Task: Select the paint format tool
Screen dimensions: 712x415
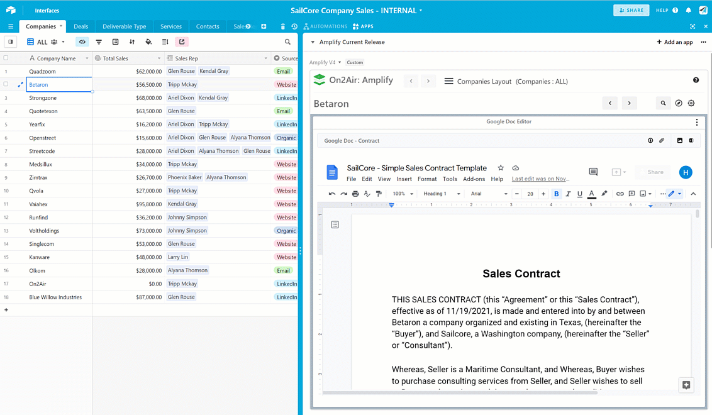Action: click(379, 194)
